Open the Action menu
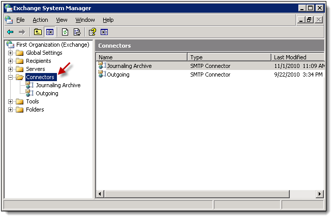The width and height of the screenshot is (335, 220). [40, 20]
